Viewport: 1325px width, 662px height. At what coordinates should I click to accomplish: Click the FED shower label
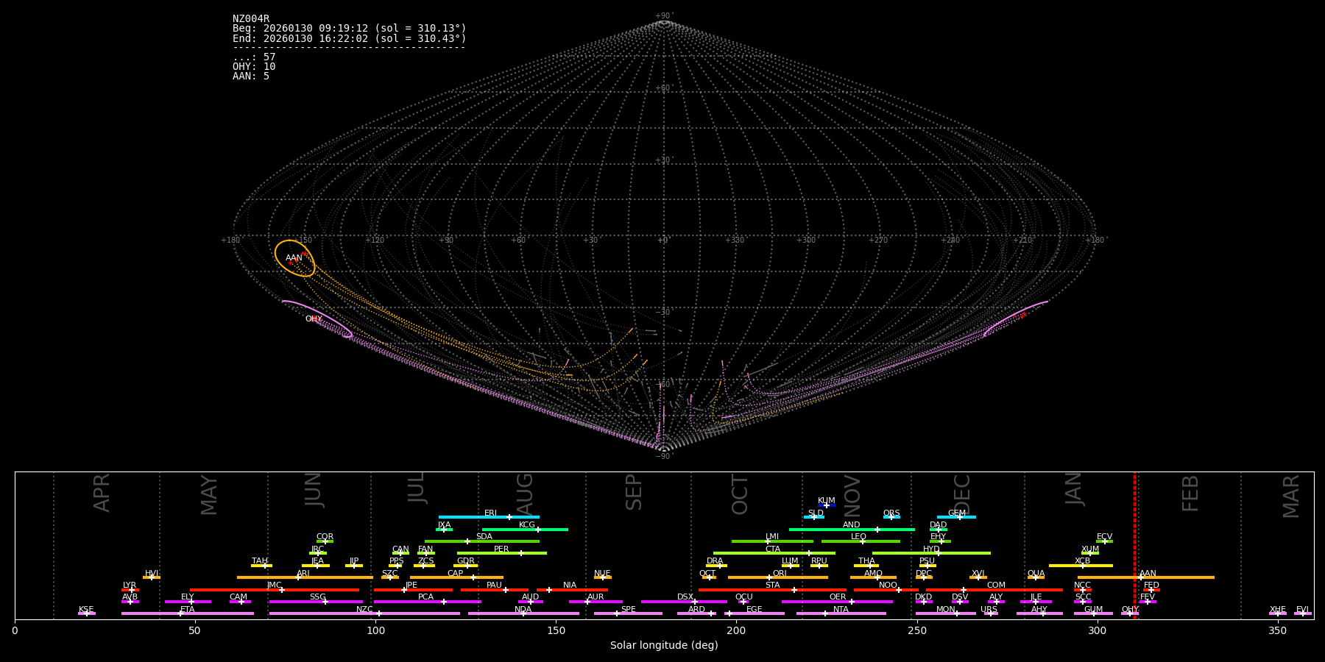pyautogui.click(x=1151, y=586)
